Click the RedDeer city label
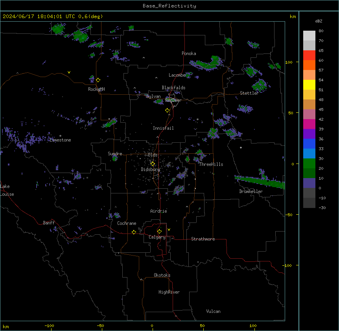339x331 pixels. pos(173,100)
